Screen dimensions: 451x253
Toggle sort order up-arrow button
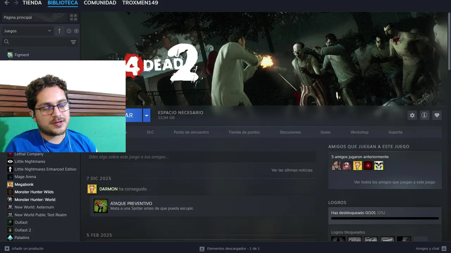pos(59,31)
